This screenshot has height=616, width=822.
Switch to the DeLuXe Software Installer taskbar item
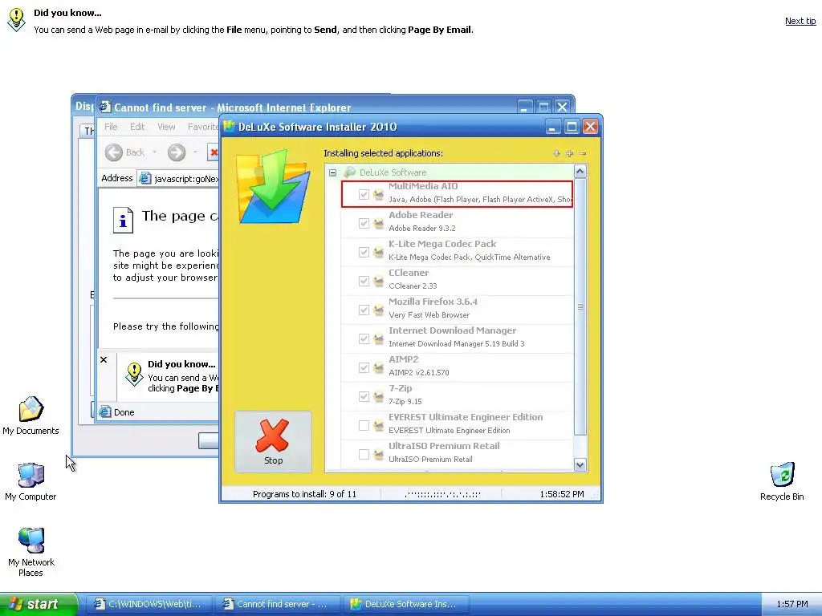[x=405, y=604]
